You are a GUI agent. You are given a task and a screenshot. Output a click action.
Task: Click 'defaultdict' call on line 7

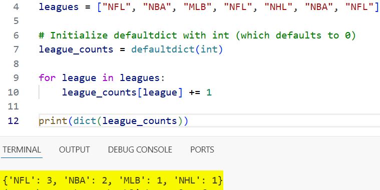click(163, 49)
